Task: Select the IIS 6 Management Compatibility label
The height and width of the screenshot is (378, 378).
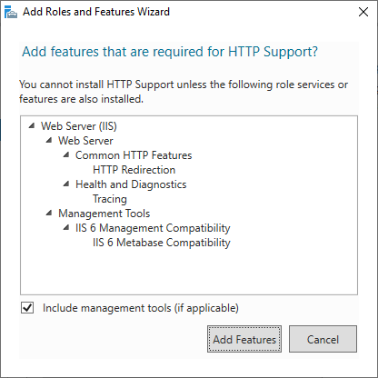Action: (x=153, y=228)
